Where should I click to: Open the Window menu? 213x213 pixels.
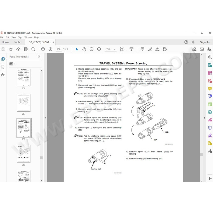coord(28,37)
